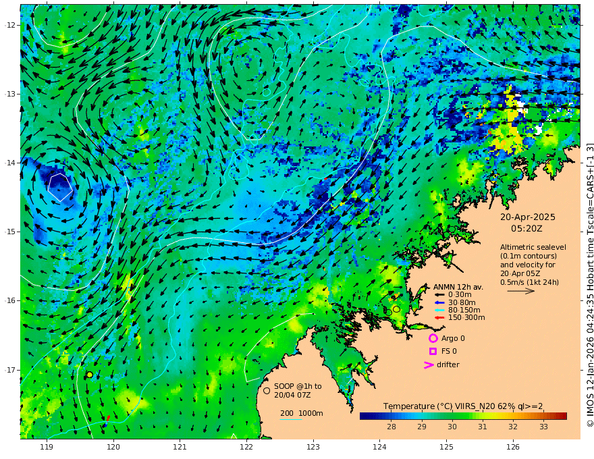Click the 33 degree colorbar label

point(543,427)
